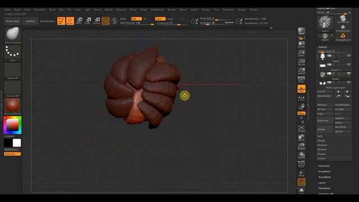359x202 pixels.
Task: Expand the NanoMesh section
Action: click(325, 177)
